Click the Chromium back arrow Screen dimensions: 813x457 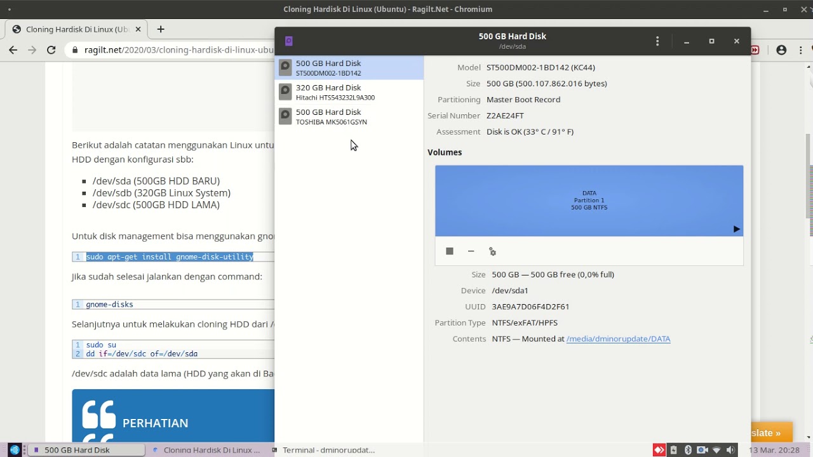point(13,50)
